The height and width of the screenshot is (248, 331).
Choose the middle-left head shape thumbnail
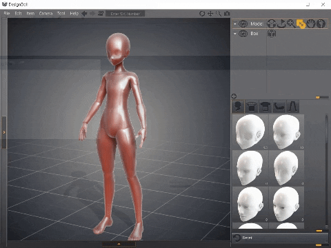click(250, 168)
